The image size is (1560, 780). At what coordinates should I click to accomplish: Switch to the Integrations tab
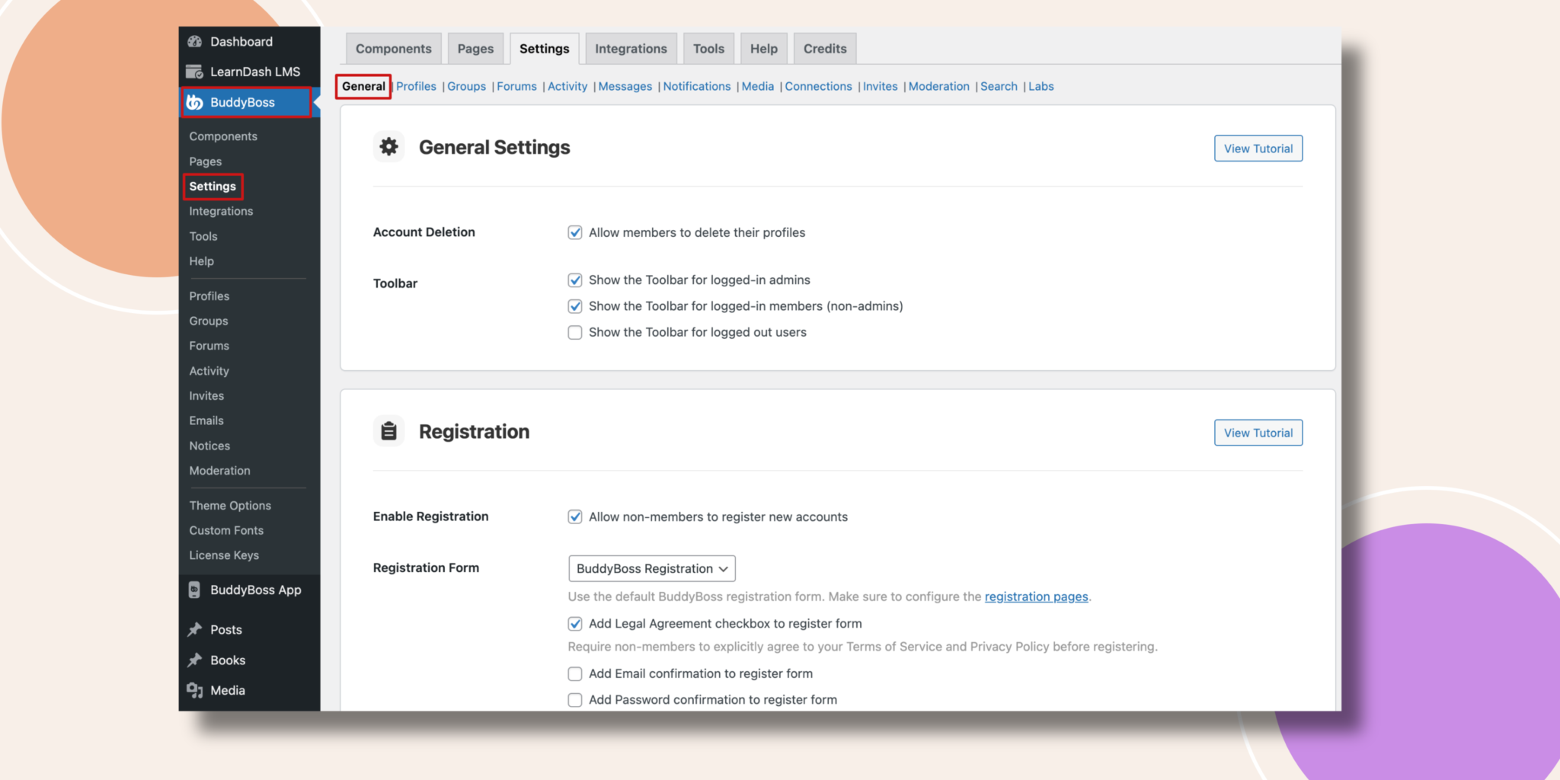point(631,49)
